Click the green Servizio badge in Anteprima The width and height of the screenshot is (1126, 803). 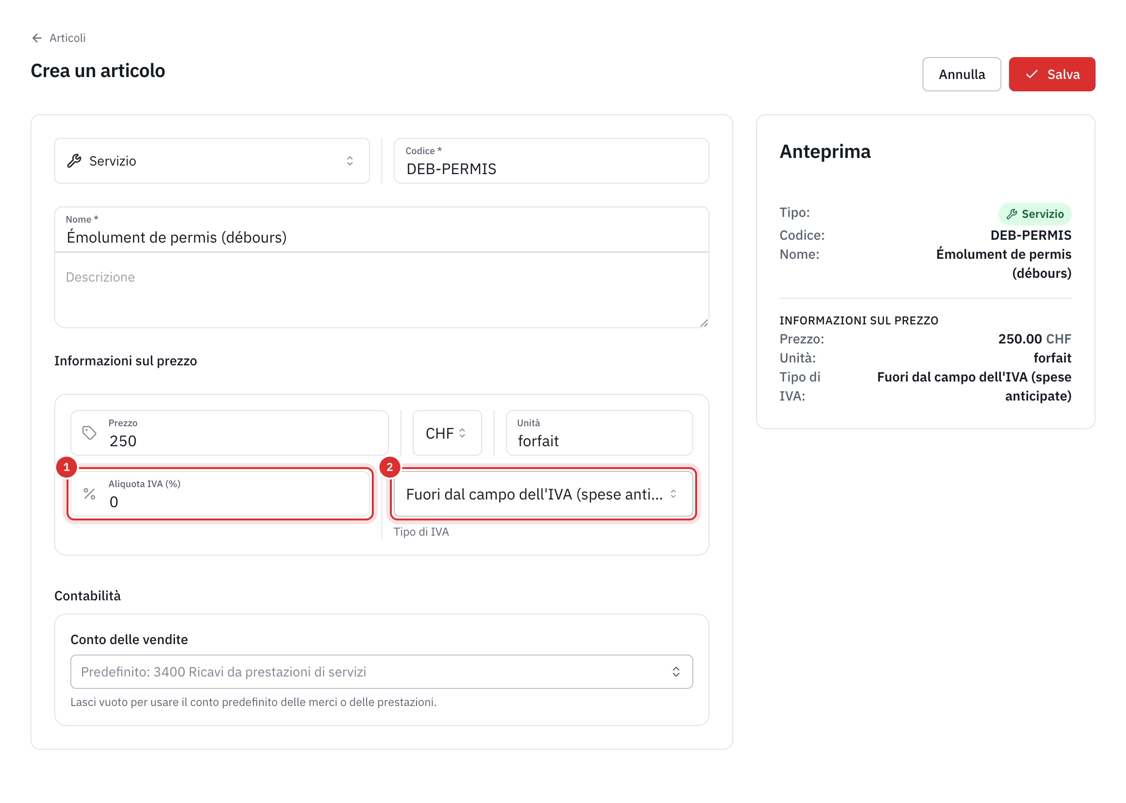(x=1035, y=214)
